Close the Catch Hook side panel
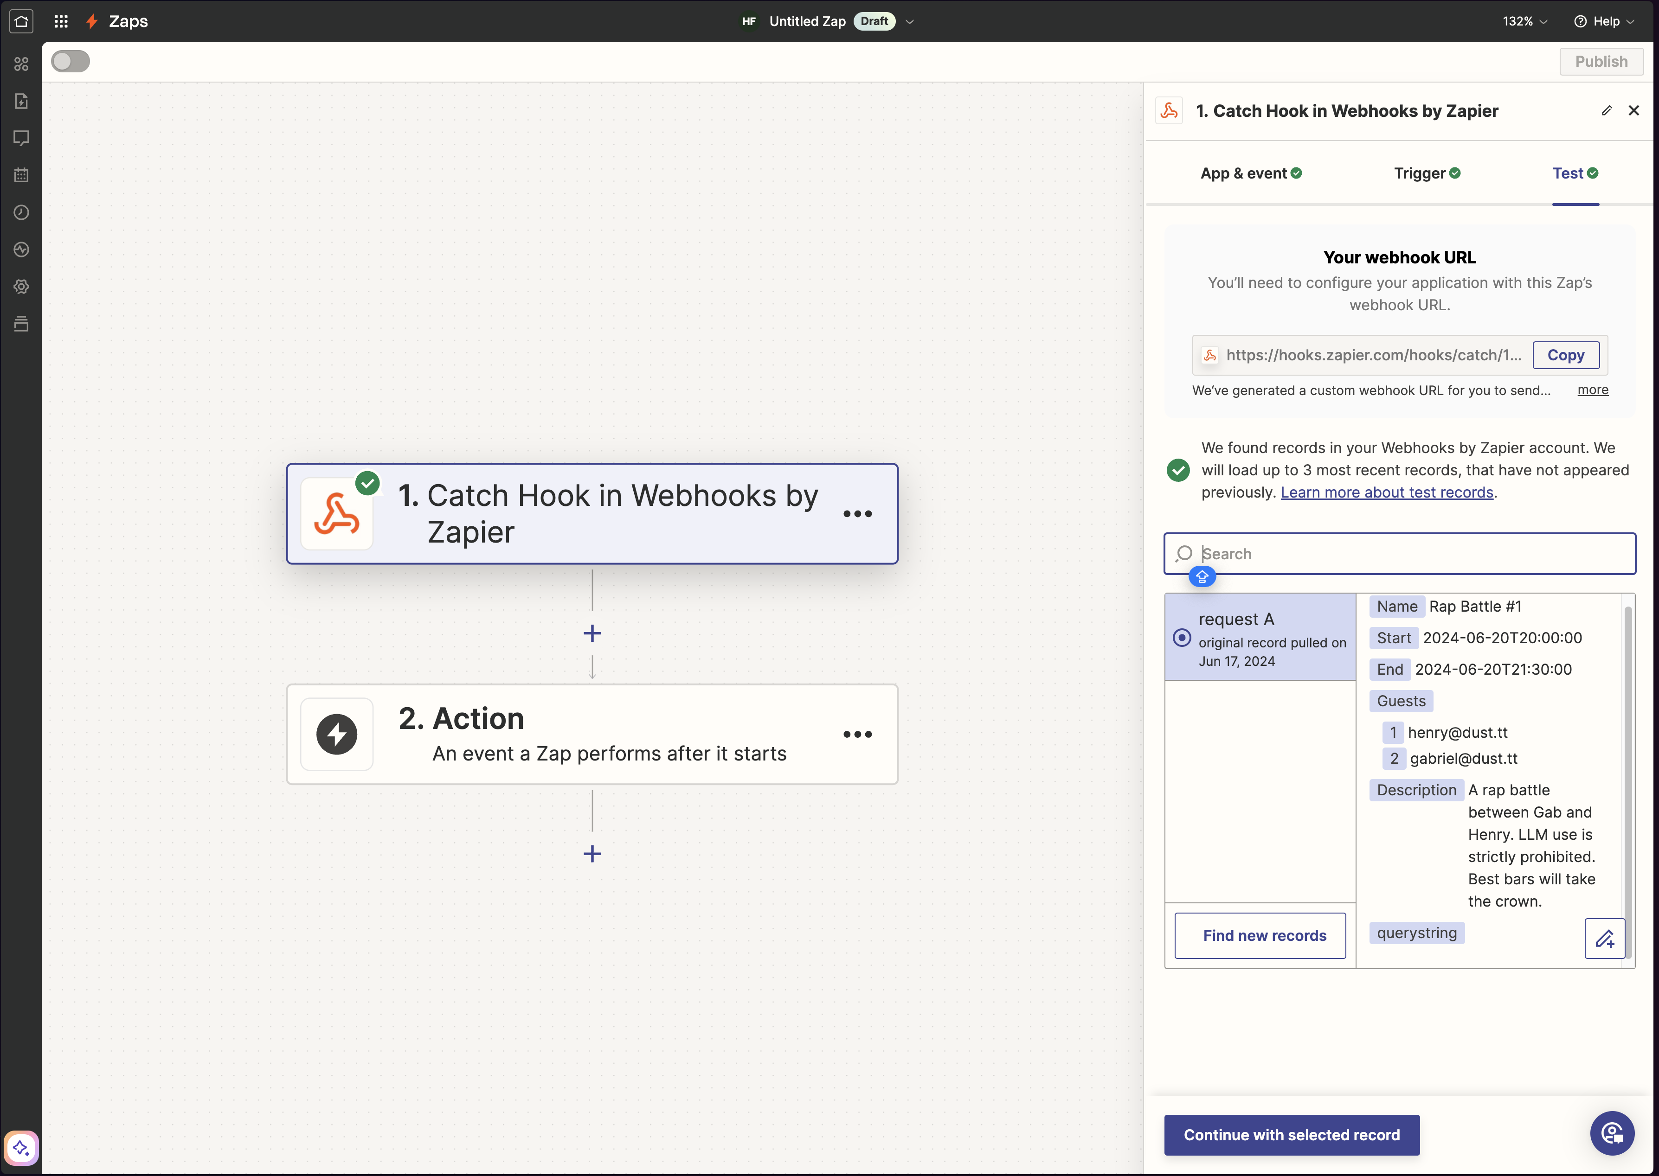The height and width of the screenshot is (1176, 1659). tap(1633, 110)
